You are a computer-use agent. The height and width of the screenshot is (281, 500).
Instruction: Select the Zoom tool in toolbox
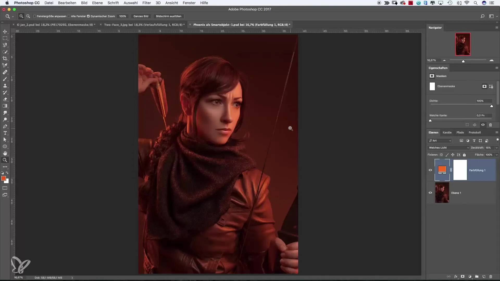coord(5,160)
